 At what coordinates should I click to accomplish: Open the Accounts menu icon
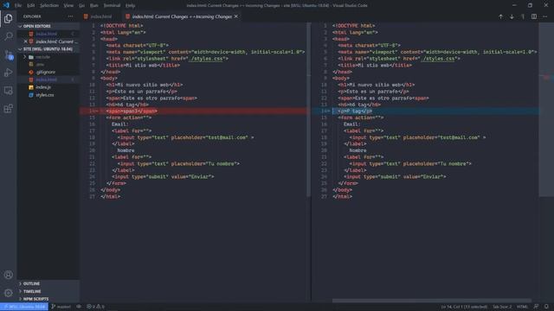pyautogui.click(x=8, y=275)
